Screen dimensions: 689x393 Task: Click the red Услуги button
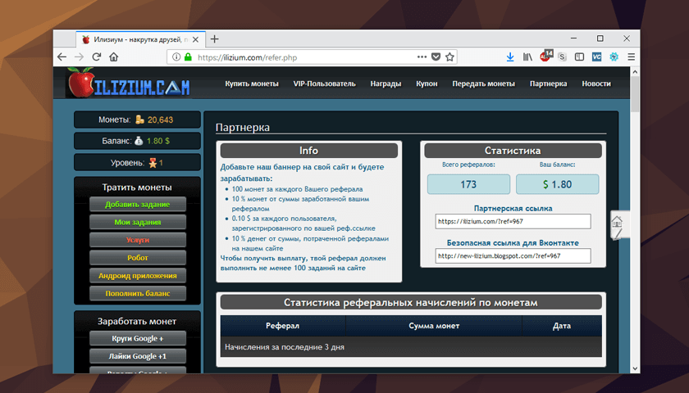tap(138, 240)
